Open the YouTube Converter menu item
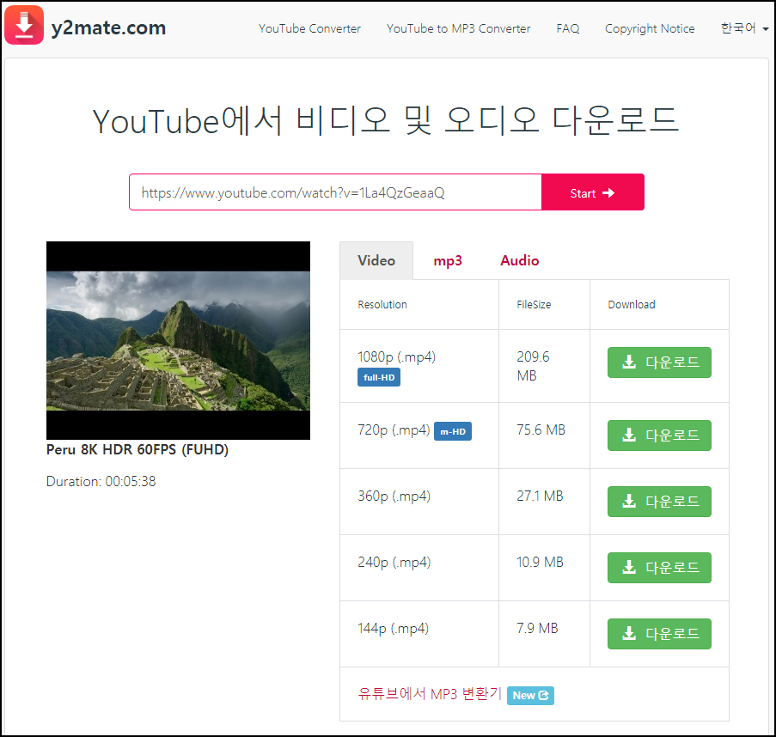Viewport: 776px width, 737px height. [x=309, y=28]
